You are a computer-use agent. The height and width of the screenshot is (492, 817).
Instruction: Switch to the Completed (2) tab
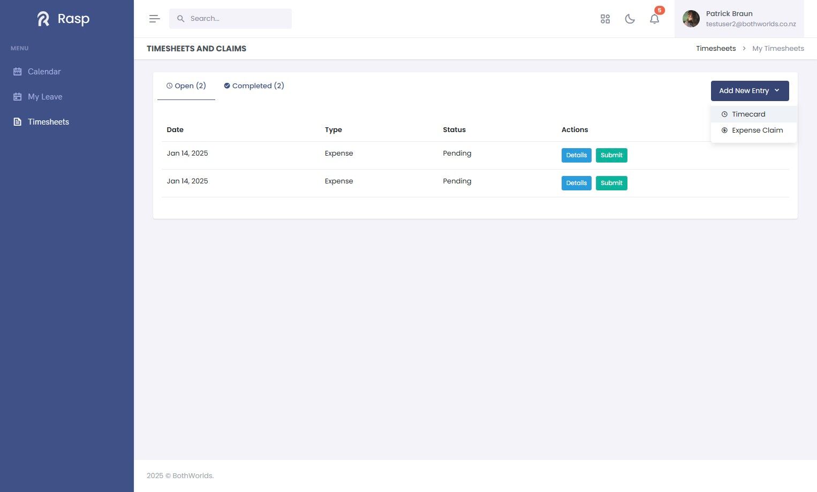[254, 86]
